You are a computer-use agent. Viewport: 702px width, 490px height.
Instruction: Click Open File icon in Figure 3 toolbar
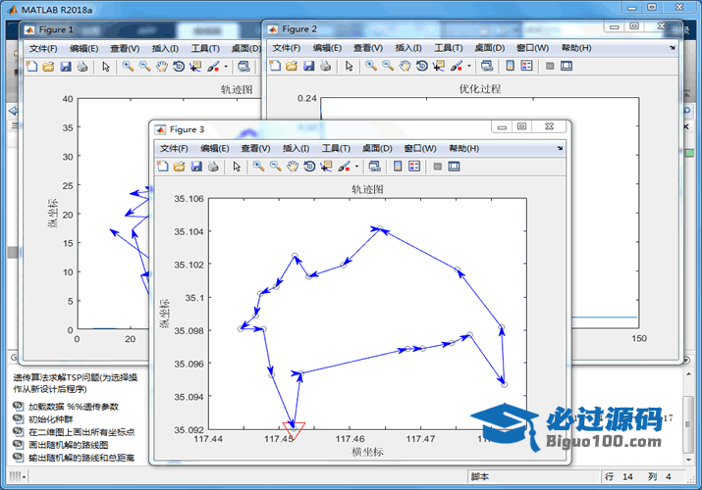[179, 167]
